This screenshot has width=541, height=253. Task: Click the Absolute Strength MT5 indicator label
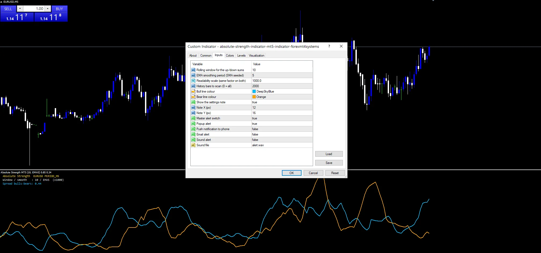(26, 173)
